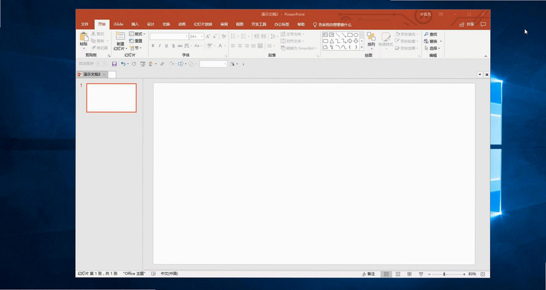
Task: Open the quick toolbar combo box
Action: click(213, 64)
